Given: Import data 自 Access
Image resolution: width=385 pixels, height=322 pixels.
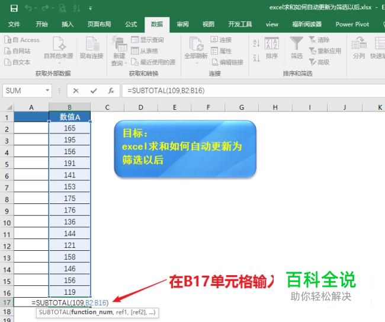Looking at the screenshot, I should click(22, 40).
